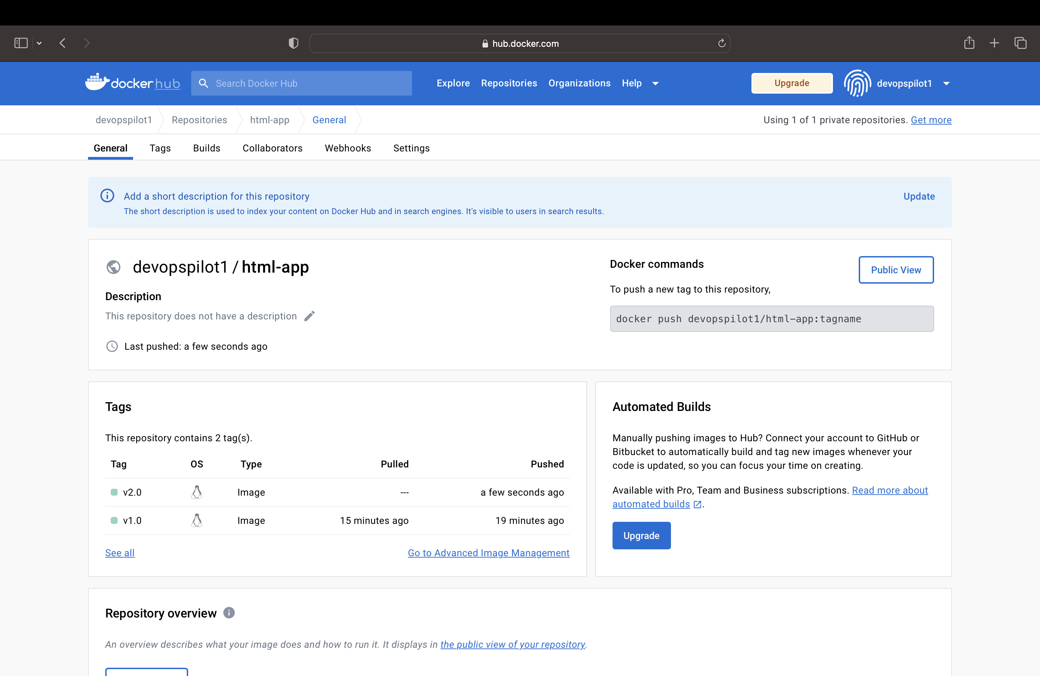This screenshot has width=1040, height=676.
Task: Click the info icon in the description banner
Action: tap(108, 196)
